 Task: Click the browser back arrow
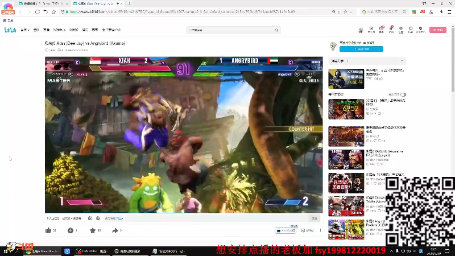[20, 12]
